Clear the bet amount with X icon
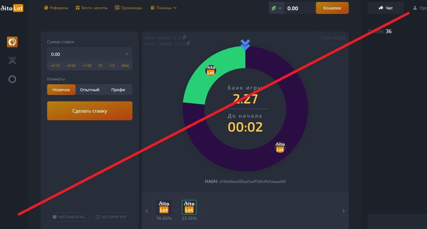 tap(127, 54)
